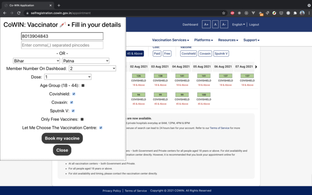This screenshot has height=195, width=312.
Task: Select the 04 Aug 2021 date tab
Action: coord(181,67)
